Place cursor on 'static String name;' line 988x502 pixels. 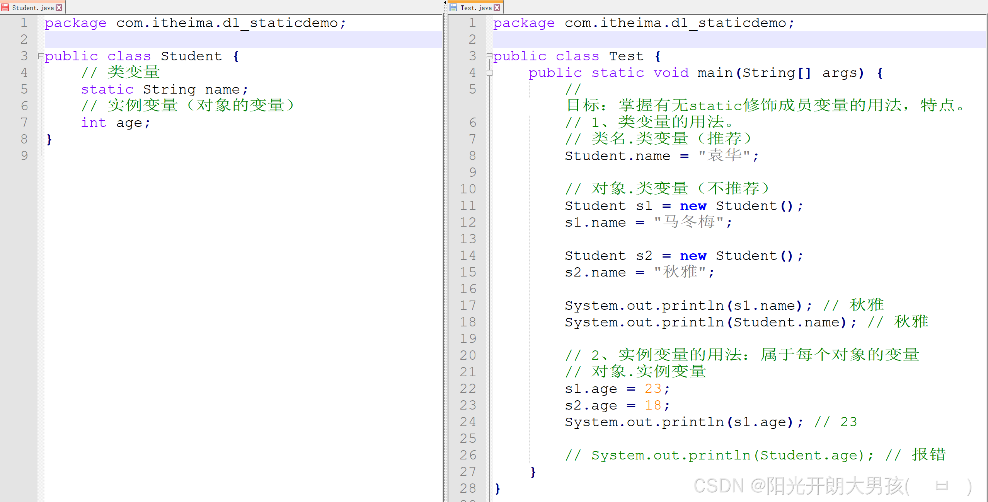(164, 90)
